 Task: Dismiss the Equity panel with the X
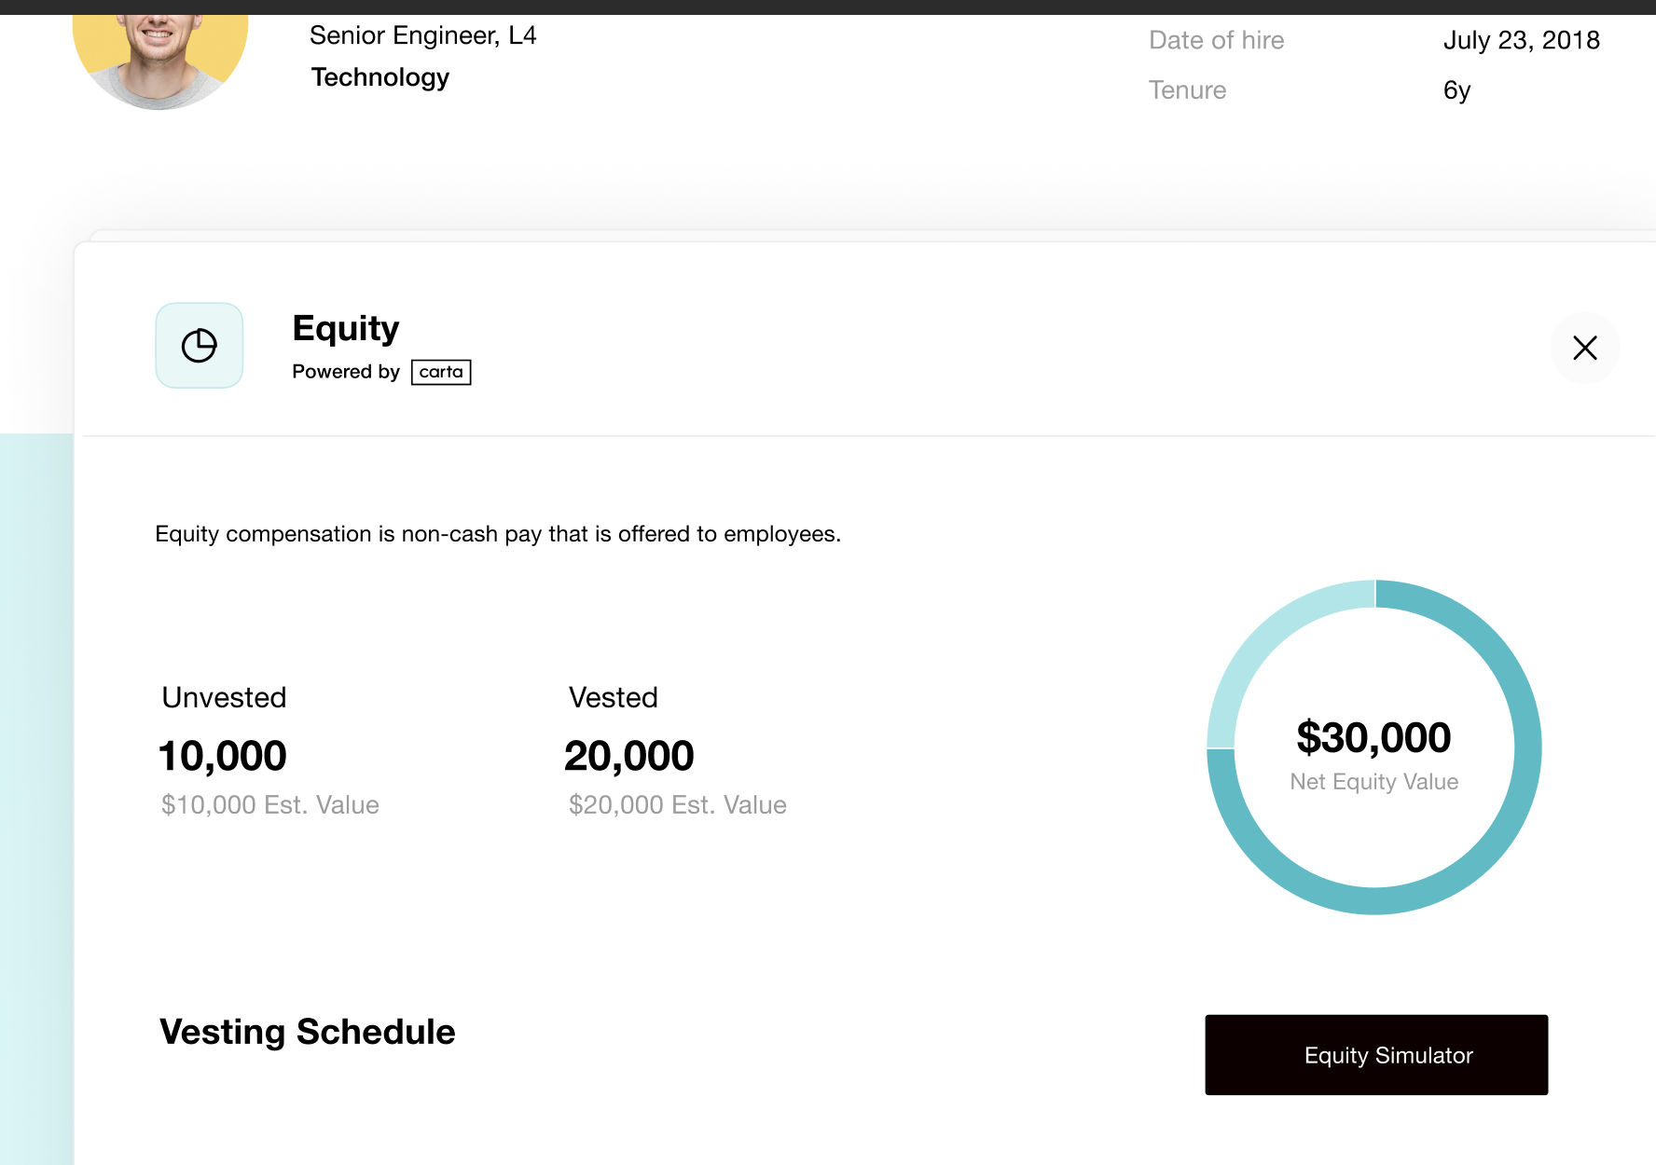tap(1584, 348)
